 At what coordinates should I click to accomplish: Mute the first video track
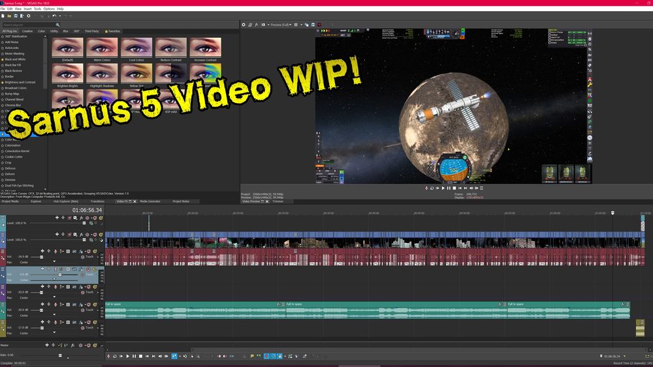95,218
